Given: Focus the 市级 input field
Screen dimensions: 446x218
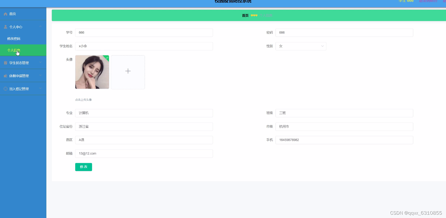Looking at the screenshot, I should click(344, 127).
